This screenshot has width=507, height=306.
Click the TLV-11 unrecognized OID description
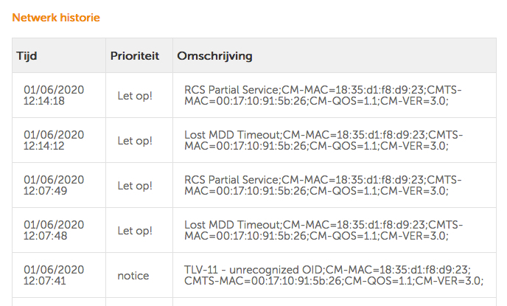coord(333,275)
